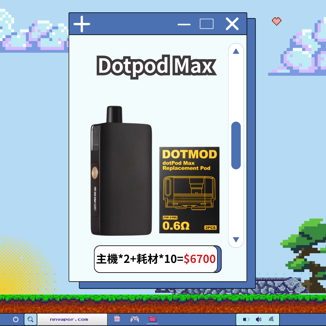Screen dimensions: 326x326
Task: Open the taskbar search magnifier icon
Action: point(30,319)
